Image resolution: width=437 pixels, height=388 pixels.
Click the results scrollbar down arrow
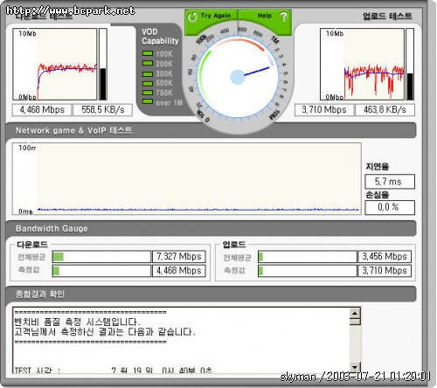point(355,367)
